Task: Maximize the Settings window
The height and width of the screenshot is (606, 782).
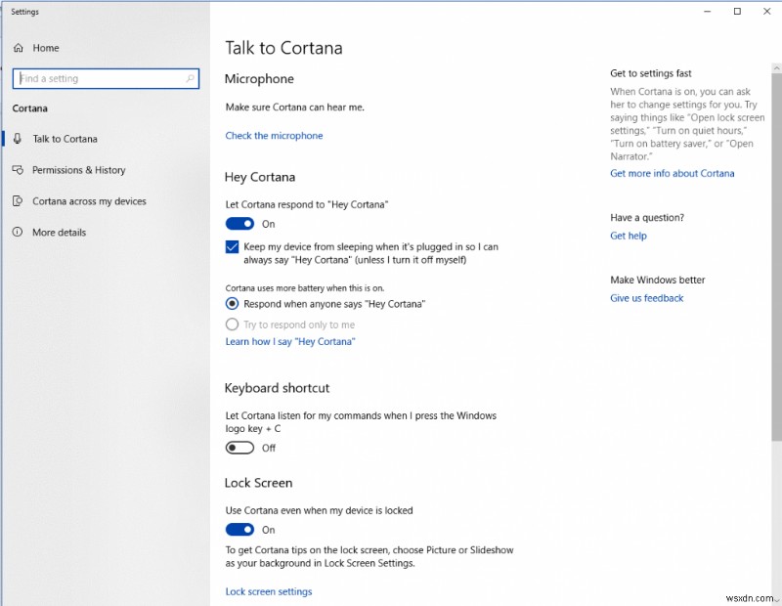Action: (x=737, y=12)
